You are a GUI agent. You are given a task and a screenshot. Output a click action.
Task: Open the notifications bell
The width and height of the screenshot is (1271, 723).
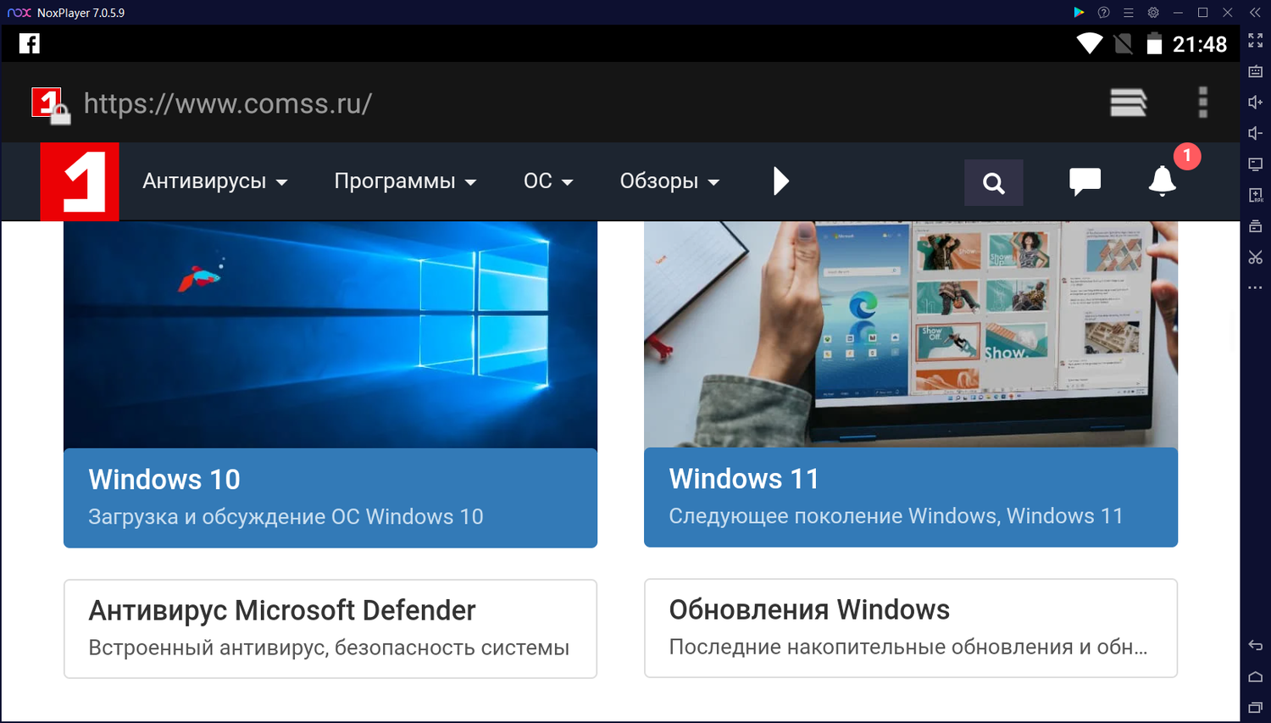1162,181
